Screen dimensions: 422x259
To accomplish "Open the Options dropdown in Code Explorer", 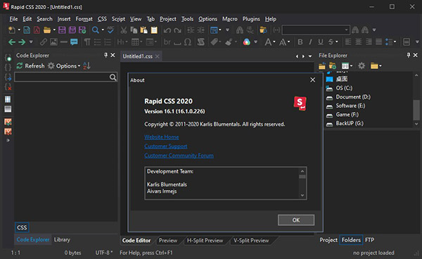I will (64, 65).
